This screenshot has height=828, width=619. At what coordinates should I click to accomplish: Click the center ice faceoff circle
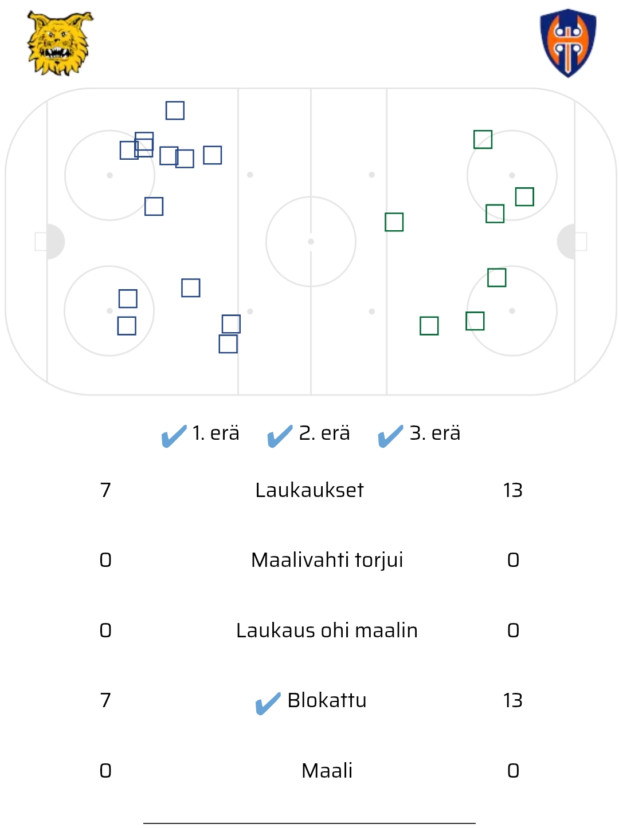tap(311, 242)
